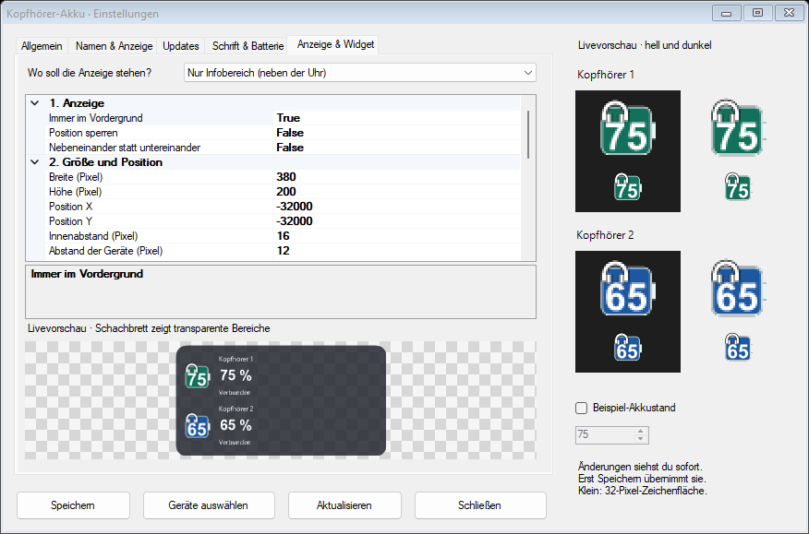Decrease the Beispiel-Akkustand value with down arrow
This screenshot has height=534, width=809.
[640, 439]
